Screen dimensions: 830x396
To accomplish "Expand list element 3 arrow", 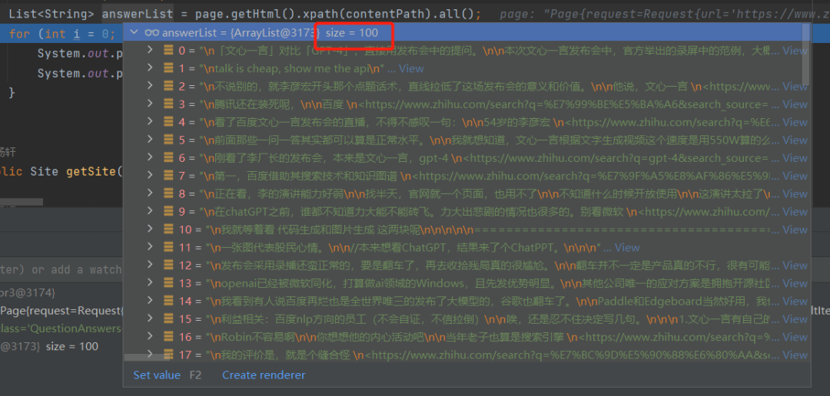I will click(x=151, y=104).
